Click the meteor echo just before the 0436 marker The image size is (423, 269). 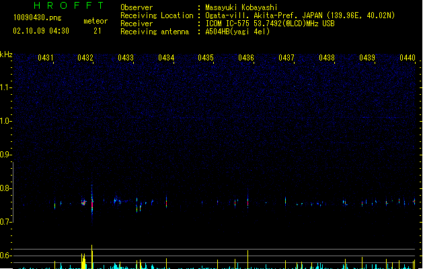point(247,202)
